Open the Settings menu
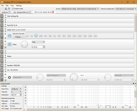The height and width of the screenshot is (111, 137). pos(19,5)
